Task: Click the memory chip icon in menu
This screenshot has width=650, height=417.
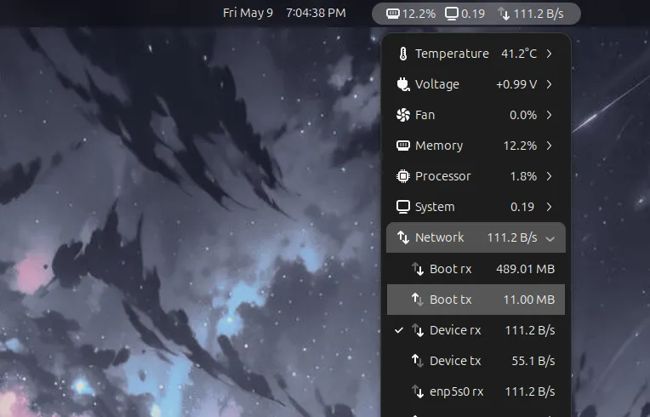Action: pos(403,146)
